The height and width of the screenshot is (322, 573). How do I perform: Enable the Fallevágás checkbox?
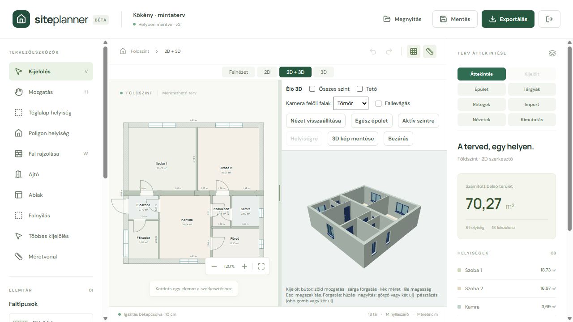tap(378, 103)
